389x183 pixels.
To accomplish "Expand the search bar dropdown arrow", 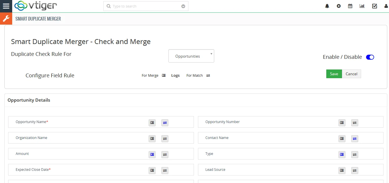I will [183, 6].
